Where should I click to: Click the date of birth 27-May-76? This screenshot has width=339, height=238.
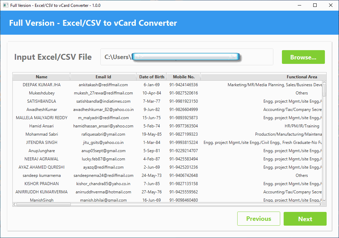(152, 192)
